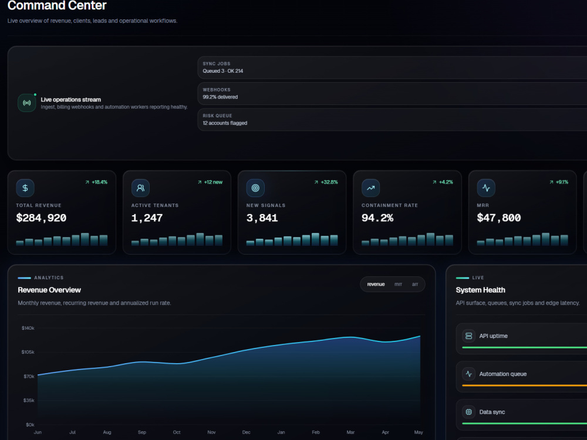This screenshot has width=587, height=440.
Task: Open the Sync Jobs status row
Action: [392, 67]
